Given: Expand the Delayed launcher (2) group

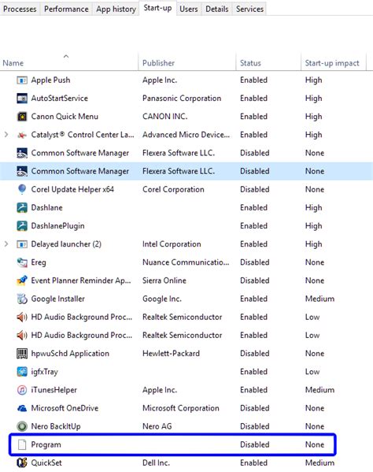Looking at the screenshot, I should click(6, 244).
